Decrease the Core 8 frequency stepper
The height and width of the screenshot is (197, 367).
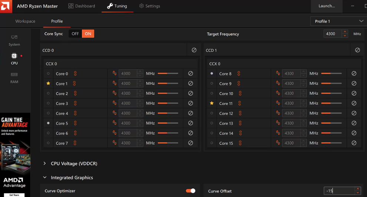303,76
